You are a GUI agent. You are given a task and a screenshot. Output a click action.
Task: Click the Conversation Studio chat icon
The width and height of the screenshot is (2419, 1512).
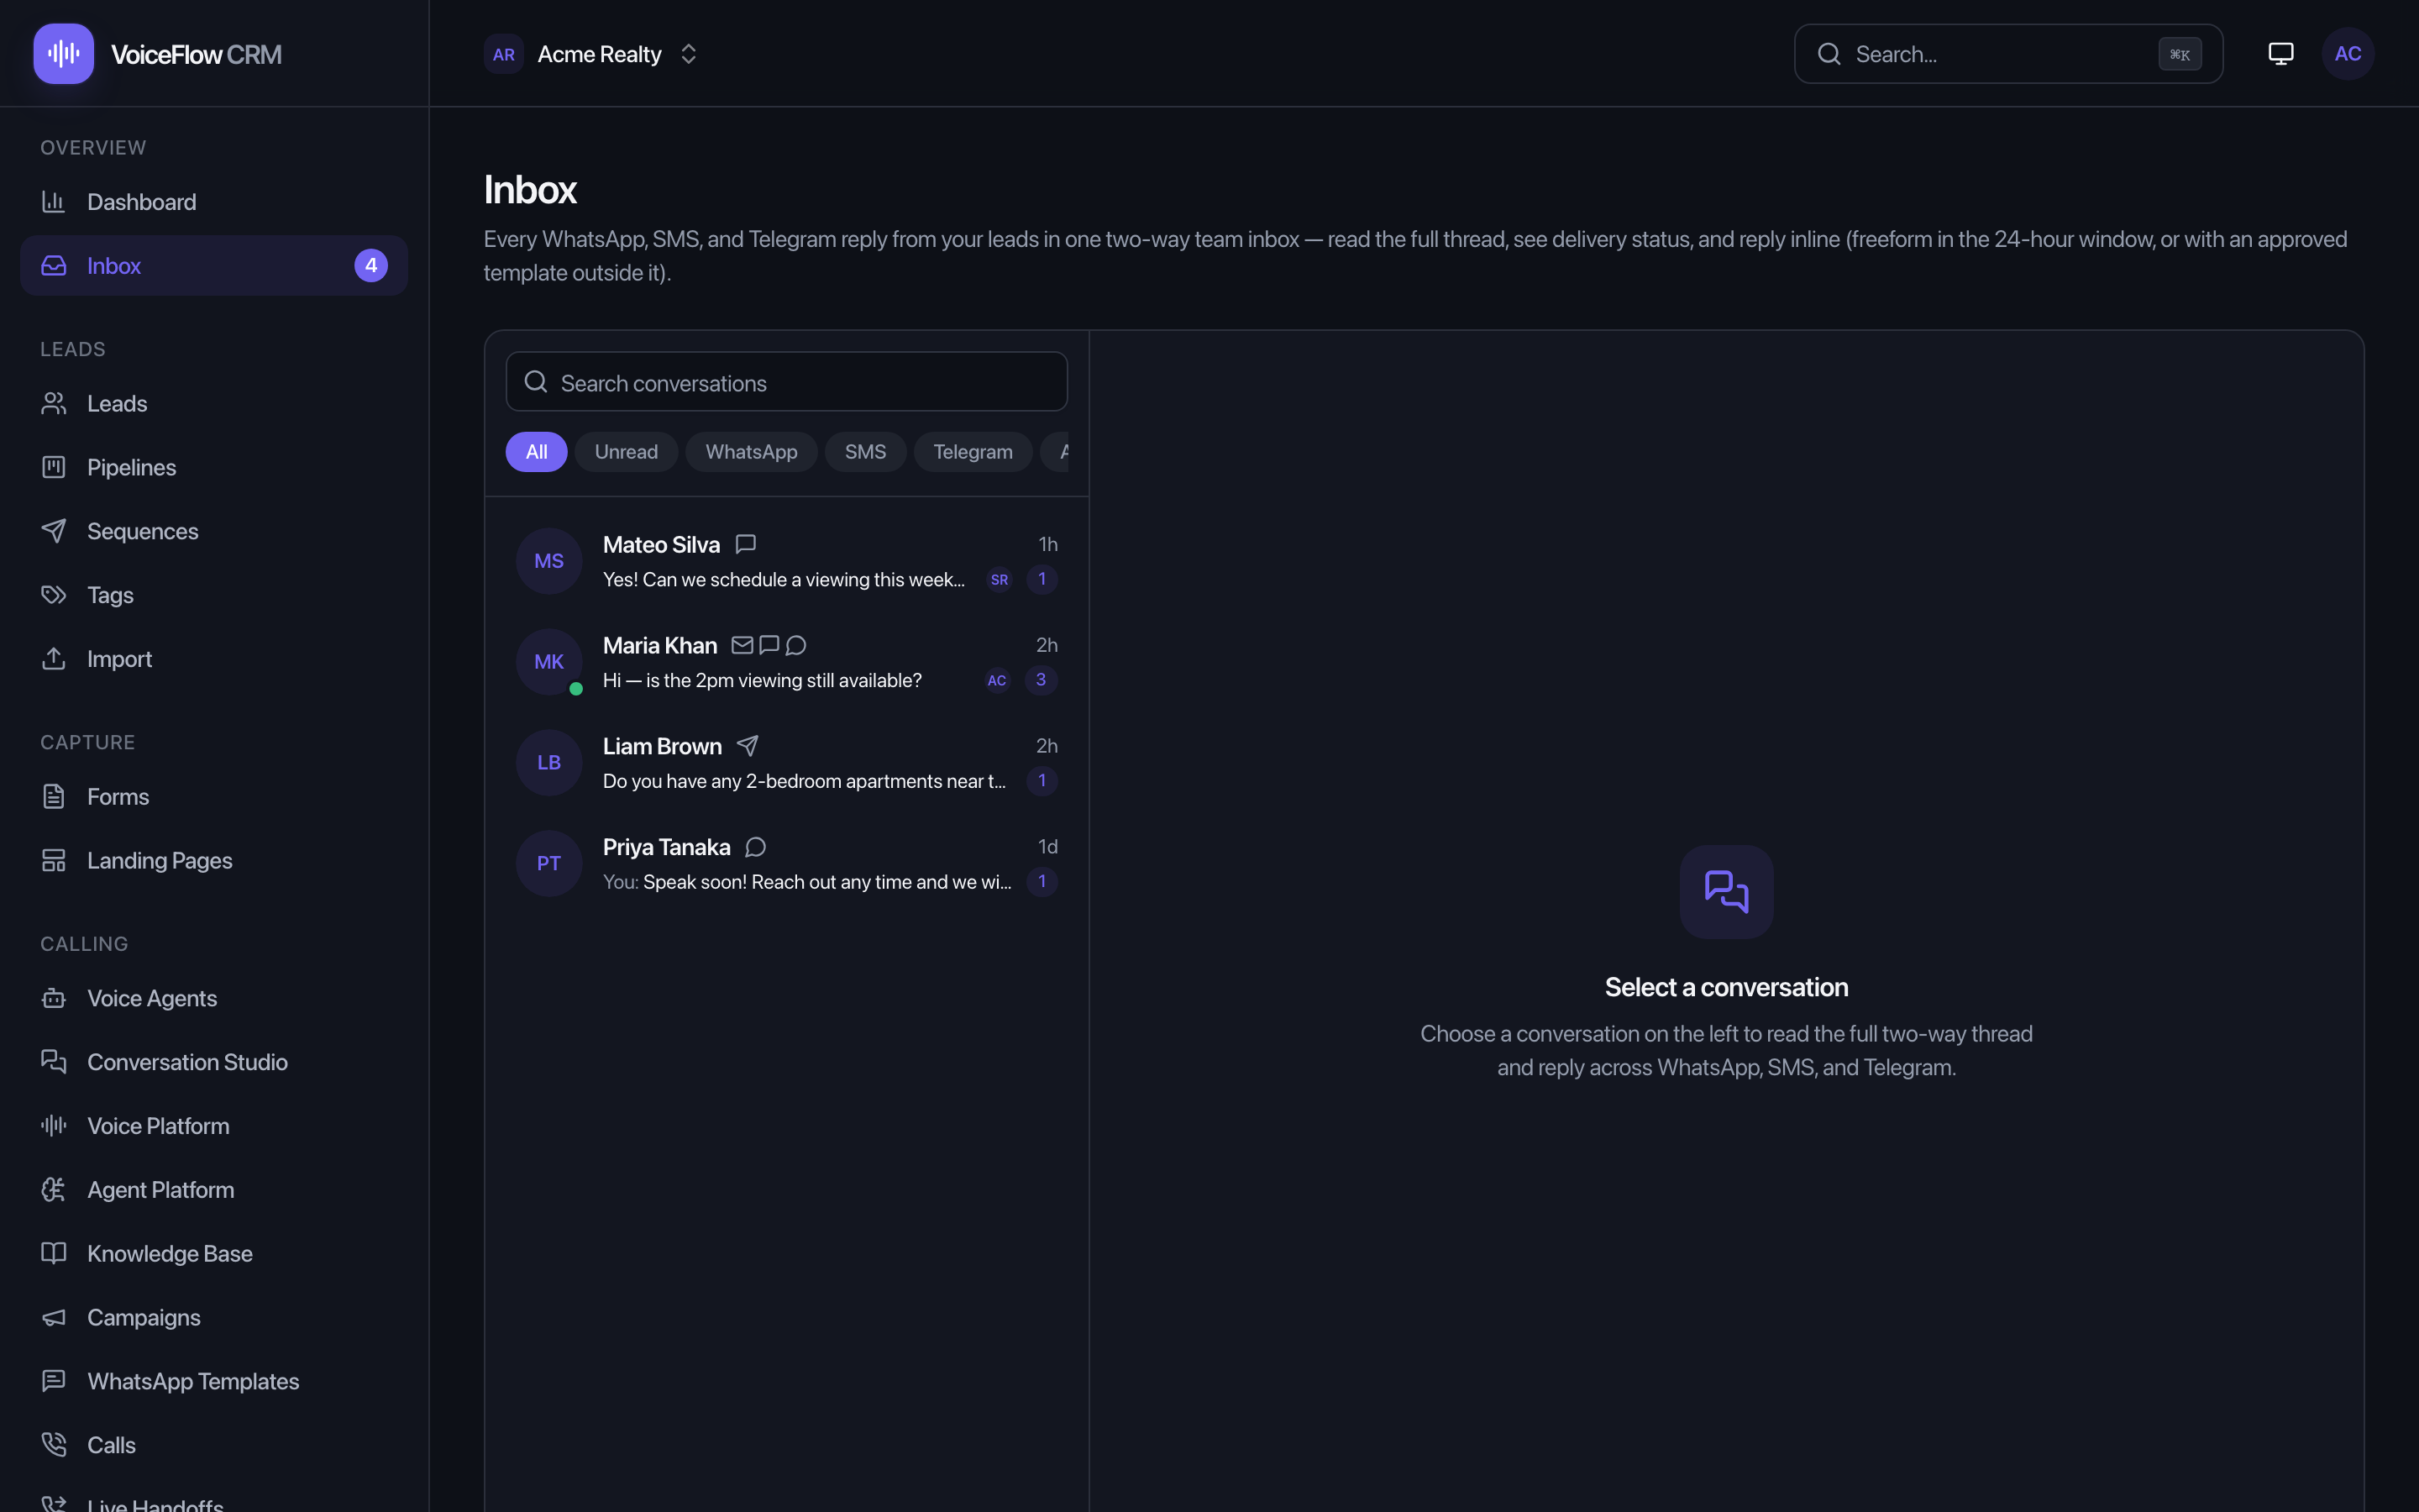coord(54,1062)
